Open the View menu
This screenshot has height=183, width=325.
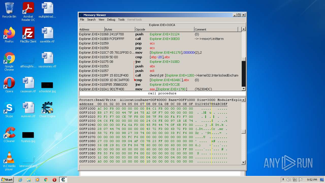tap(101, 20)
